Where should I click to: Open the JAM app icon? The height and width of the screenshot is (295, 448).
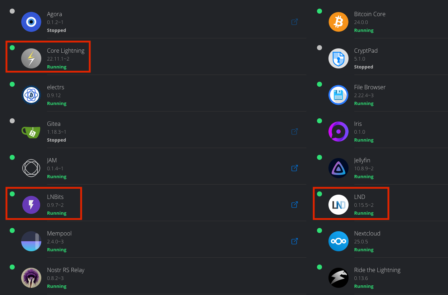tap(31, 168)
